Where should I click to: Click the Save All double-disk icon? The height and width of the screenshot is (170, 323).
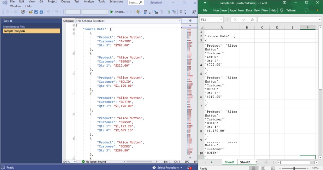(41, 12)
